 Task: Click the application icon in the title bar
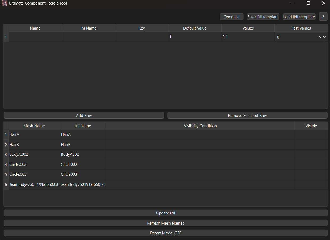pos(4,3)
